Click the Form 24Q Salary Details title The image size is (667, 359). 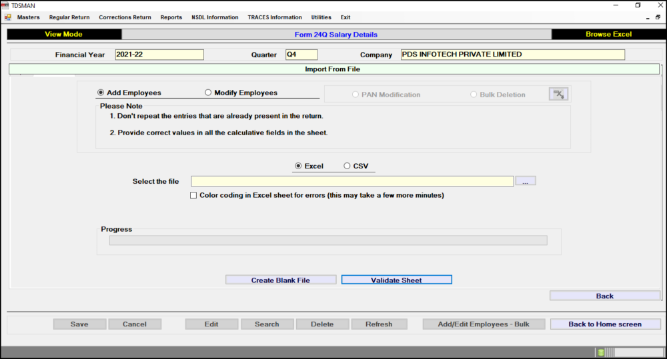336,35
